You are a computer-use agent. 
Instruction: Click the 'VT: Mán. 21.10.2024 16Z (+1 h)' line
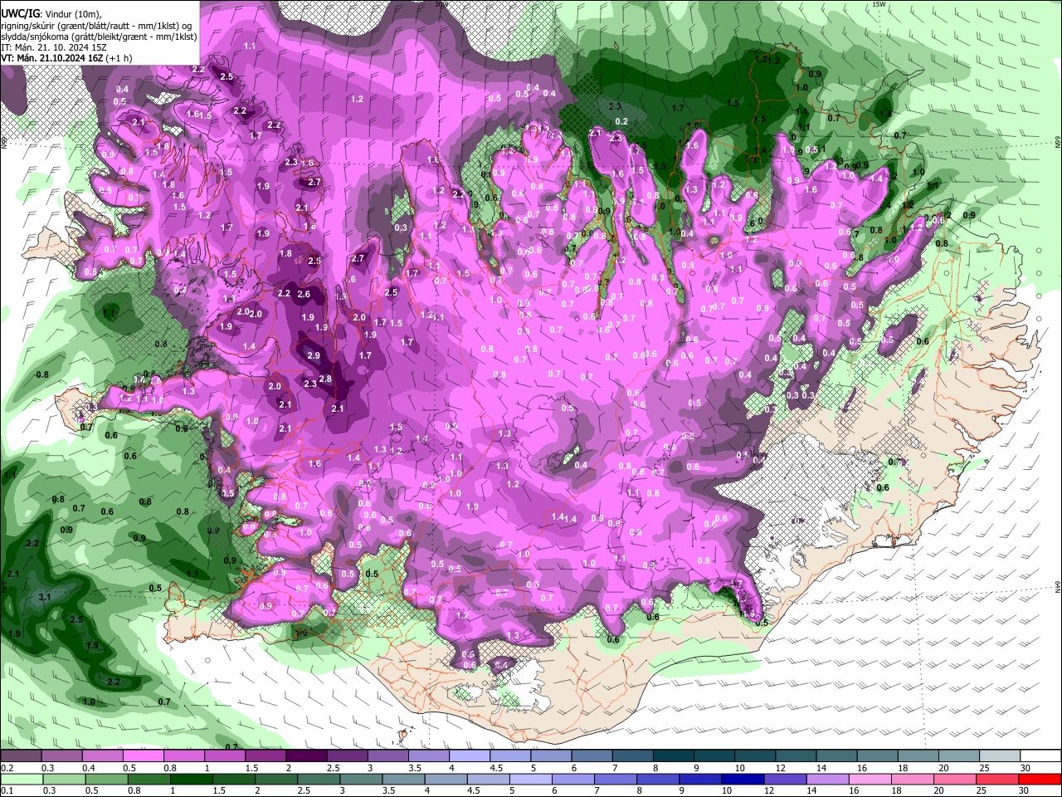pos(66,58)
